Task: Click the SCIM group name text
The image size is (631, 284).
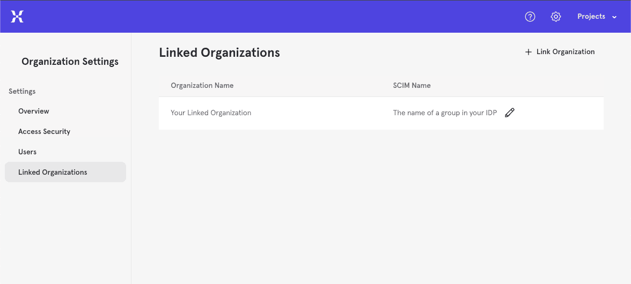Action: click(x=445, y=113)
